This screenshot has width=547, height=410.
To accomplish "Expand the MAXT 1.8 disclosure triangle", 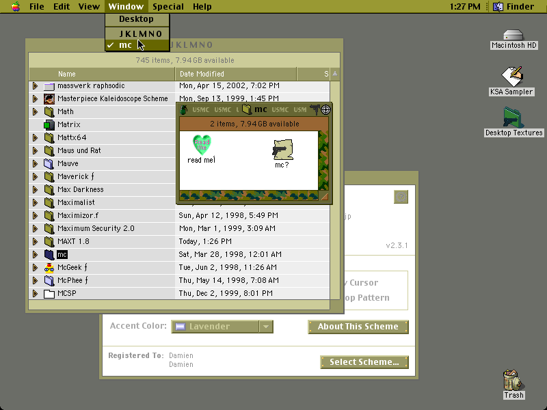I will point(35,241).
